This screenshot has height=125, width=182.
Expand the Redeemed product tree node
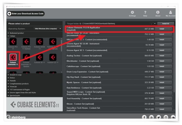(8, 33)
